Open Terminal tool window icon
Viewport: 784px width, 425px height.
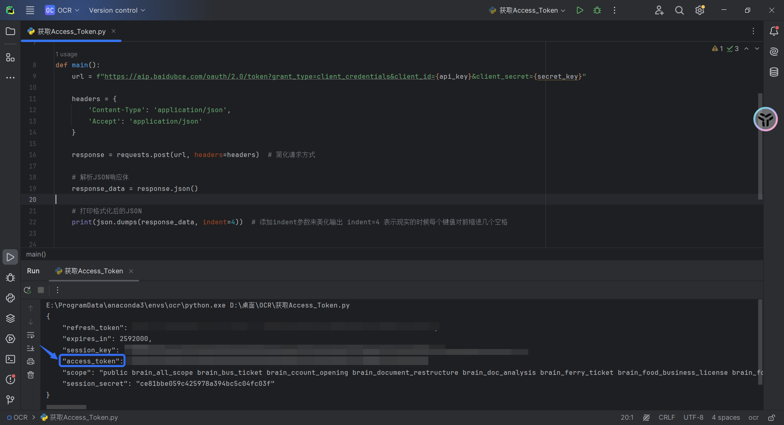(x=10, y=359)
